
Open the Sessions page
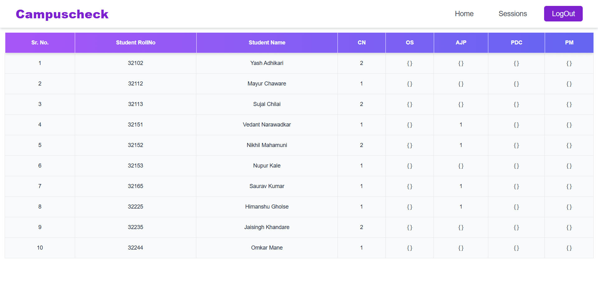[513, 14]
